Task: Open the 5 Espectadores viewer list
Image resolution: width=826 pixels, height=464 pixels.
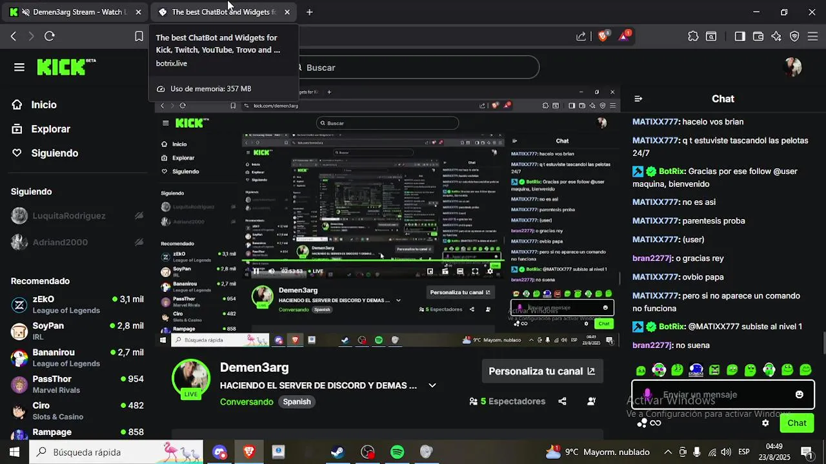Action: point(507,401)
